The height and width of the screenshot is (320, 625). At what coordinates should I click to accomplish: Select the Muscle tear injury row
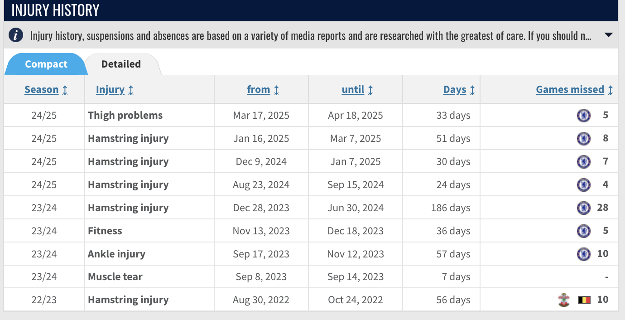(x=311, y=277)
